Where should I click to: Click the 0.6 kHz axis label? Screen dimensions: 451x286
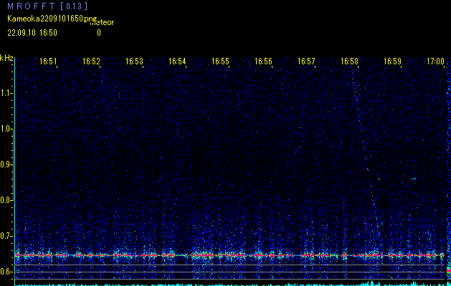[6, 272]
